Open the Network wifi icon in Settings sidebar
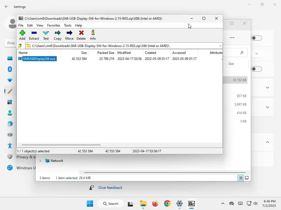The height and width of the screenshot is (210, 281). point(10,80)
